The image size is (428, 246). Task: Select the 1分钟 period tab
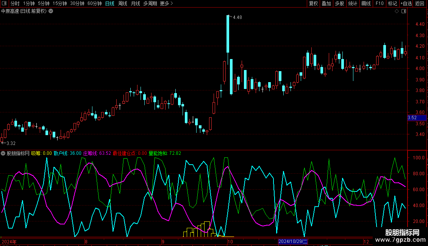tap(29, 3)
